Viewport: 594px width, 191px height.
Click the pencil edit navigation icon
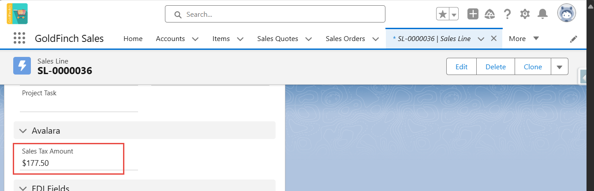[x=573, y=39]
